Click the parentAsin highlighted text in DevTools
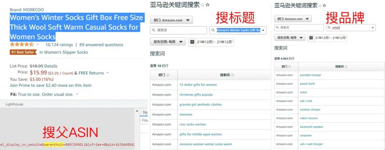This screenshot has height=150, width=385. pos(54,144)
